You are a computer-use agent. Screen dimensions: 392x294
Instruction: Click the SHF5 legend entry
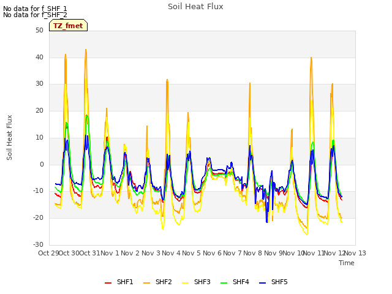tap(273, 282)
